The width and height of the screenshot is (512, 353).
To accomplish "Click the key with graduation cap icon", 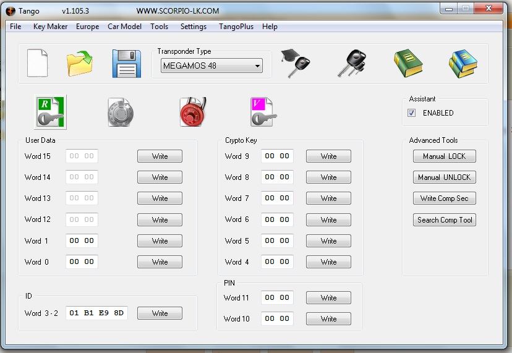I will 295,63.
